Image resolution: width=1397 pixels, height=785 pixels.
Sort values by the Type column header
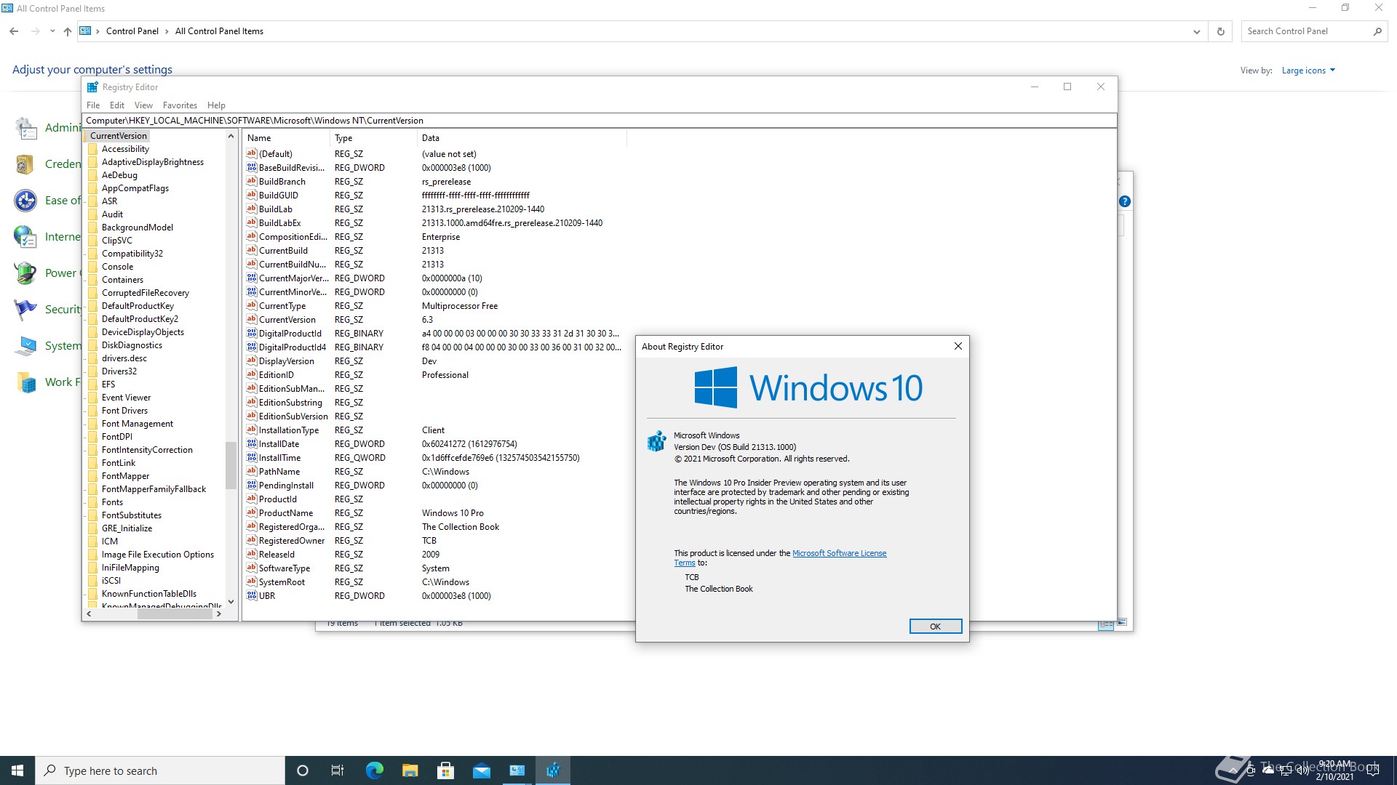[x=374, y=138]
